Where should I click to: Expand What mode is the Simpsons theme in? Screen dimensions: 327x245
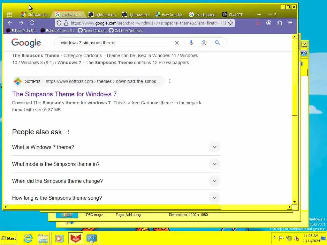pos(116,164)
